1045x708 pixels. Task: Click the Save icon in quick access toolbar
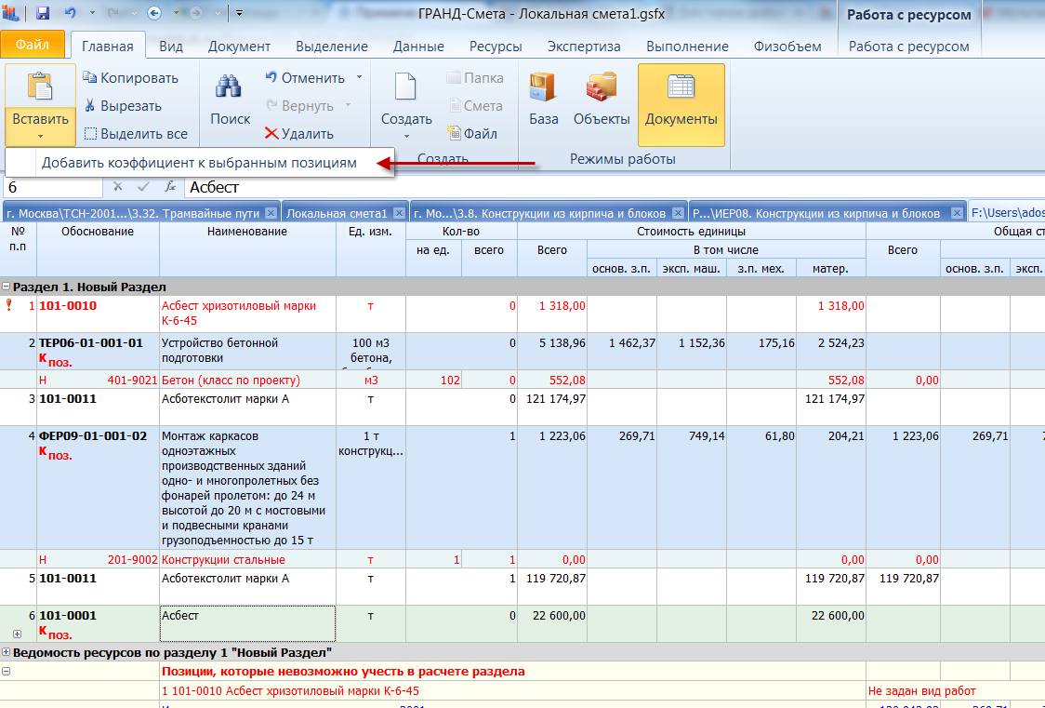[43, 13]
